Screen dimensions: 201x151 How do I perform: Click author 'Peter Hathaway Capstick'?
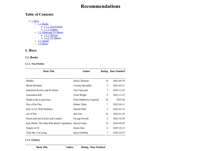pyautogui.click(x=86, y=100)
